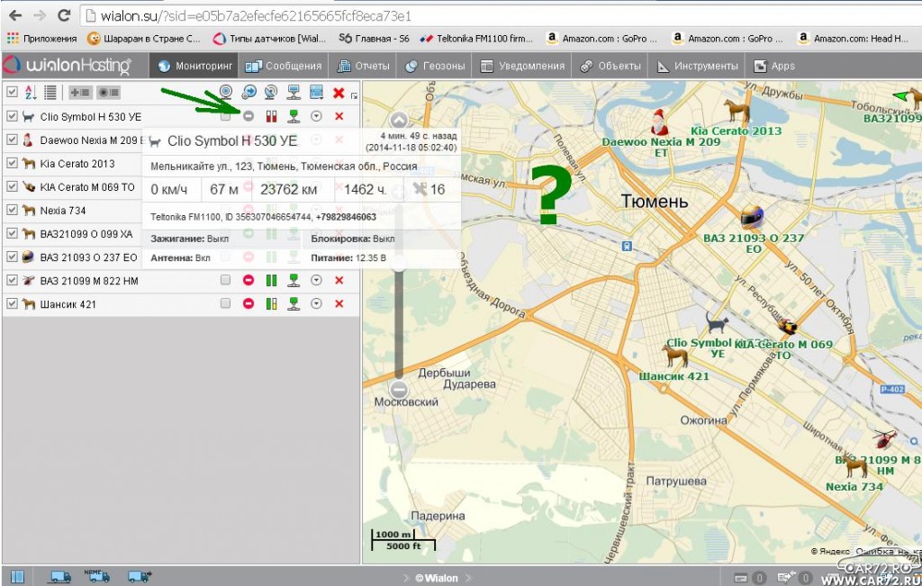Tick watch-on-map checkbox for ВАЗ 21099 M 822 HM

pyautogui.click(x=225, y=280)
